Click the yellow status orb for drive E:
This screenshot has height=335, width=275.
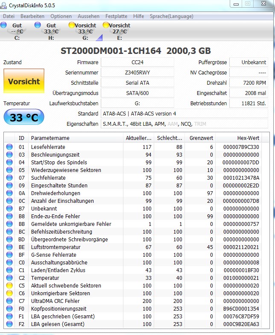click(106, 25)
